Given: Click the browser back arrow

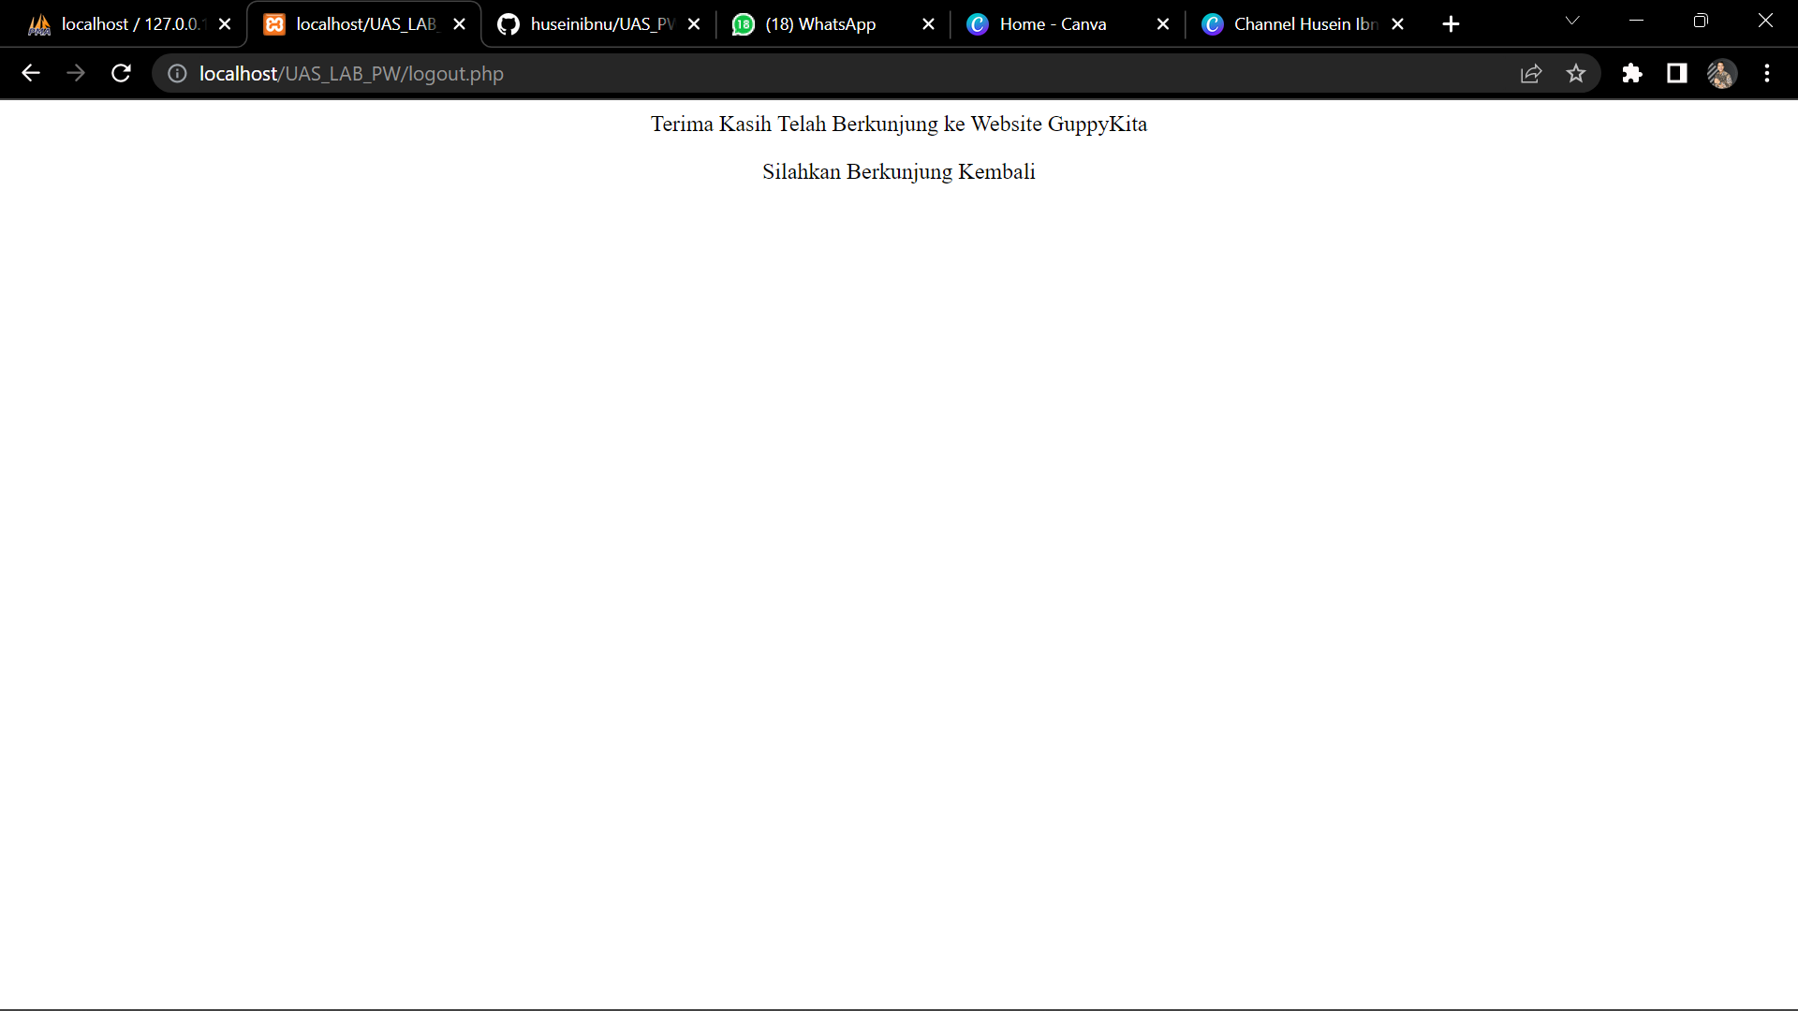Looking at the screenshot, I should (x=30, y=73).
